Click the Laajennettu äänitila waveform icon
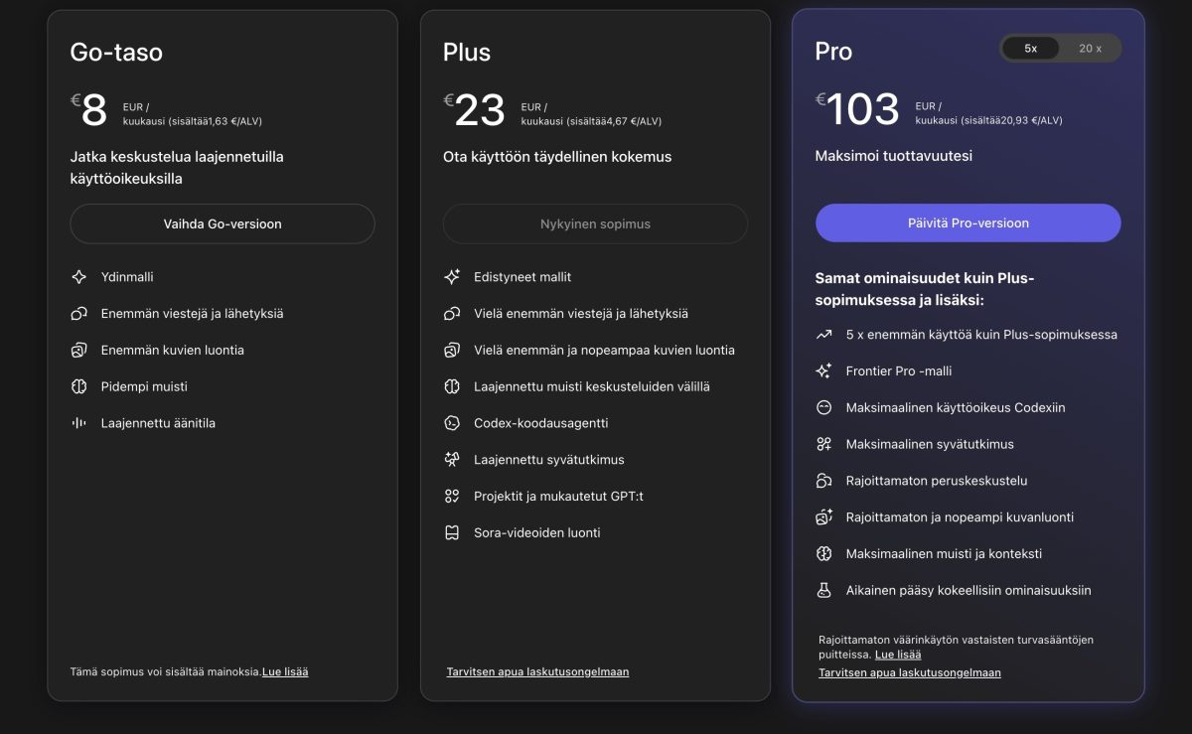1192x734 pixels. 80,422
